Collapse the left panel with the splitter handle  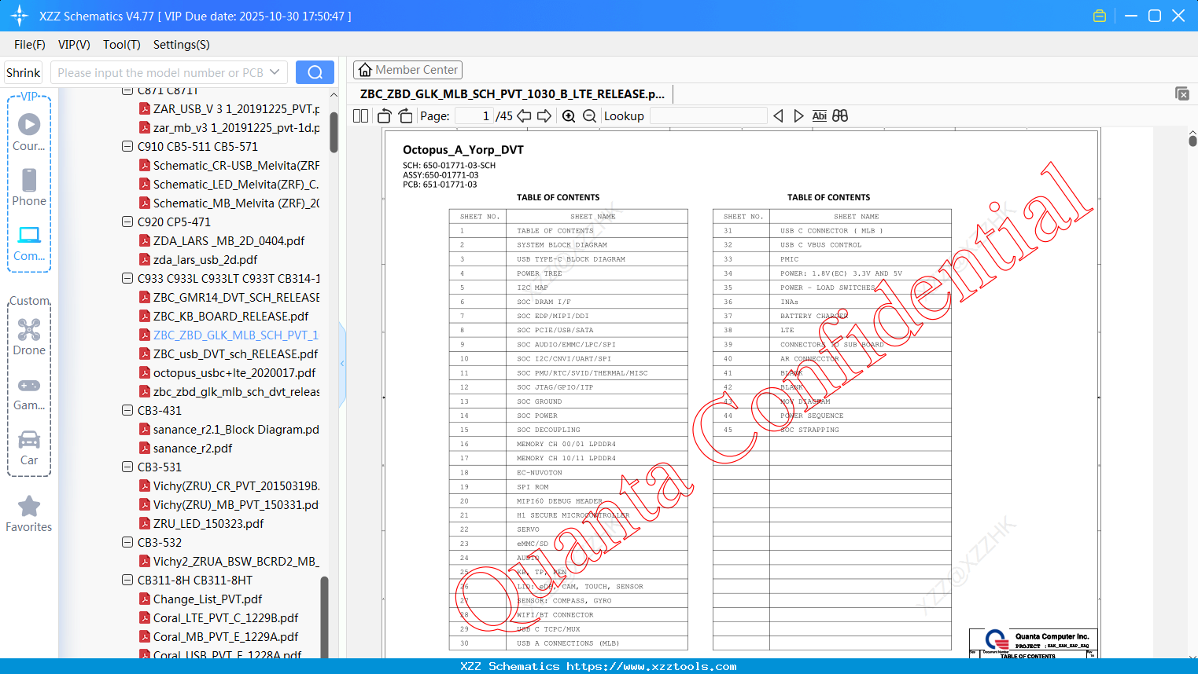342,364
